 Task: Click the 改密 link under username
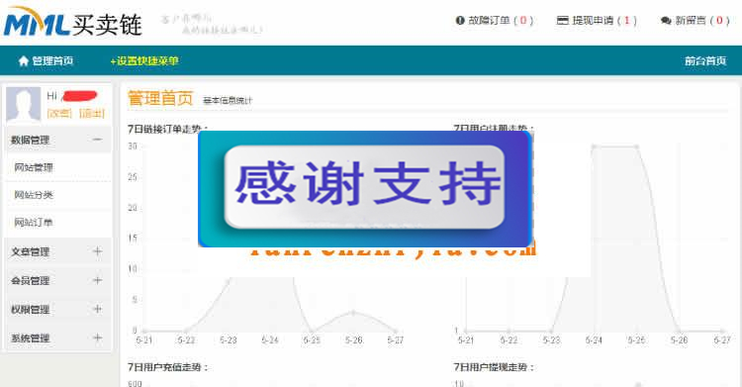pos(59,113)
